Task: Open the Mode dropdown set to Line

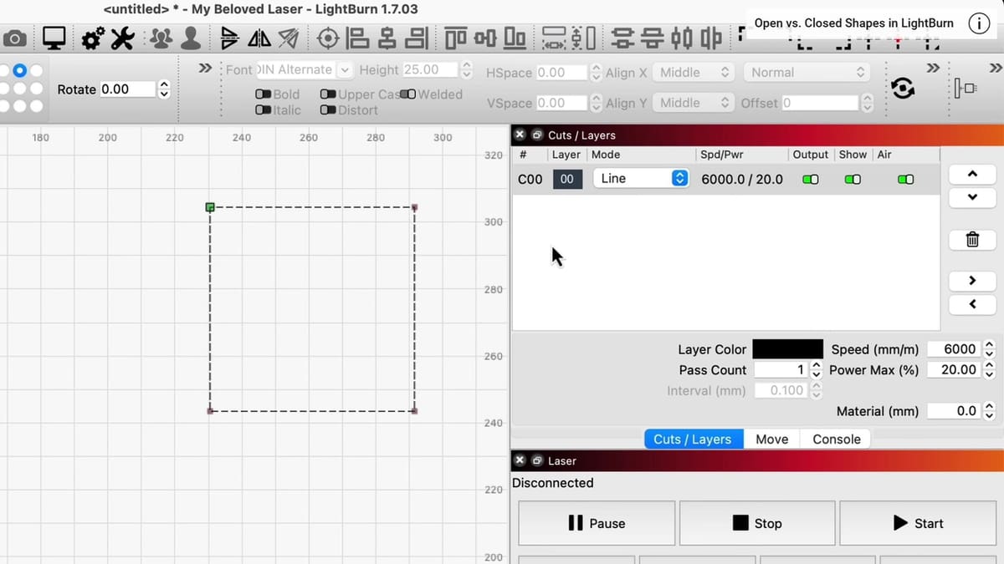Action: tap(640, 179)
